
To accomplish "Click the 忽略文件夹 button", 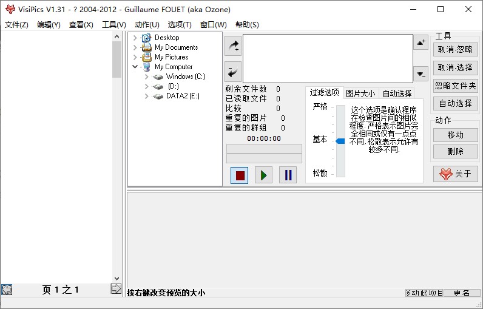I will pos(455,86).
